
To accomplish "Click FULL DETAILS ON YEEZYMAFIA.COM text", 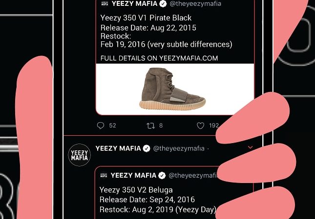I will [159, 58].
